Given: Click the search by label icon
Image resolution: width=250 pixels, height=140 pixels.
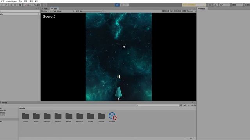Looking at the screenshot, I should point(185,105).
